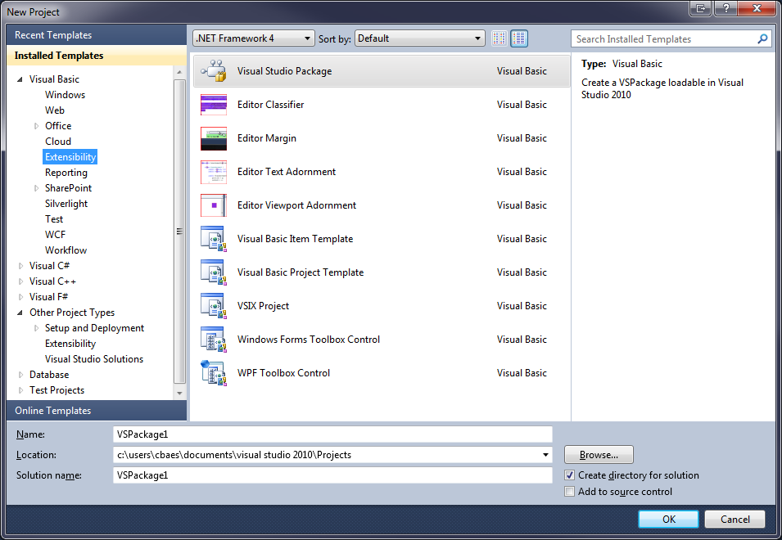Click the Name input field

tap(332, 434)
